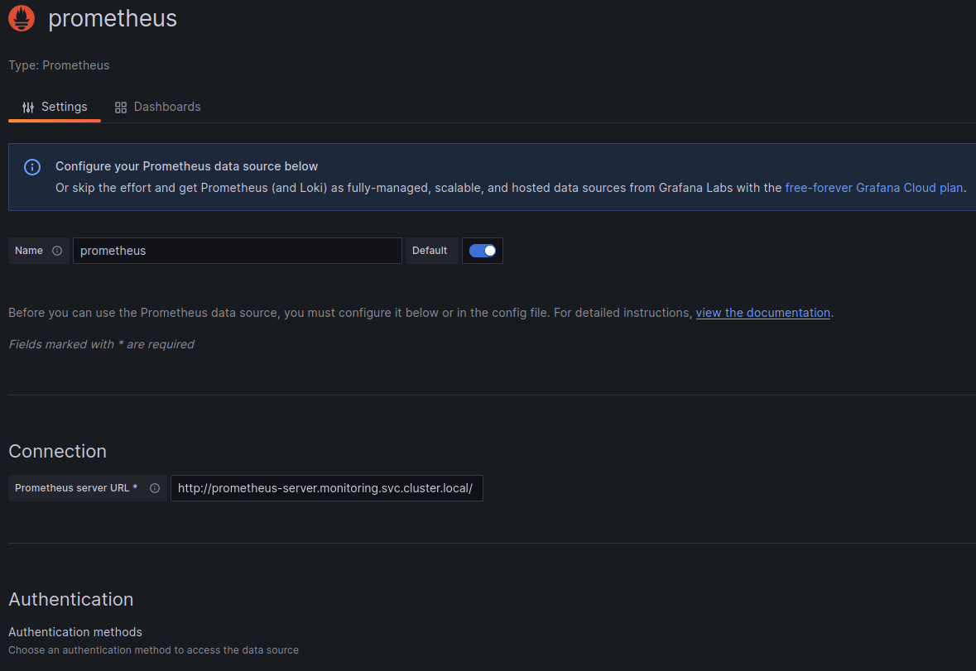Click the 'Configure your Prometheus data source below' title

(x=187, y=166)
